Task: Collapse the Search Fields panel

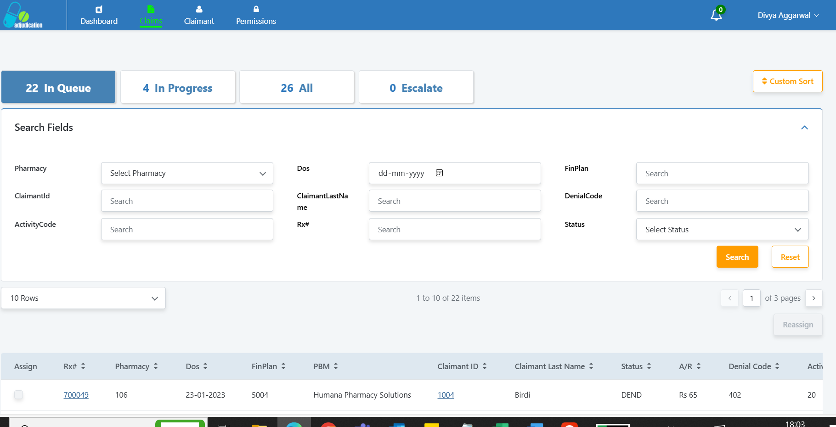Action: click(x=804, y=128)
